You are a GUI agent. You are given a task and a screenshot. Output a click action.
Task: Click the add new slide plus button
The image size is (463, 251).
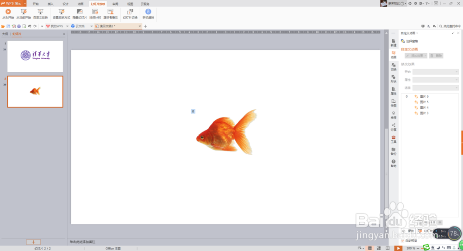33,242
